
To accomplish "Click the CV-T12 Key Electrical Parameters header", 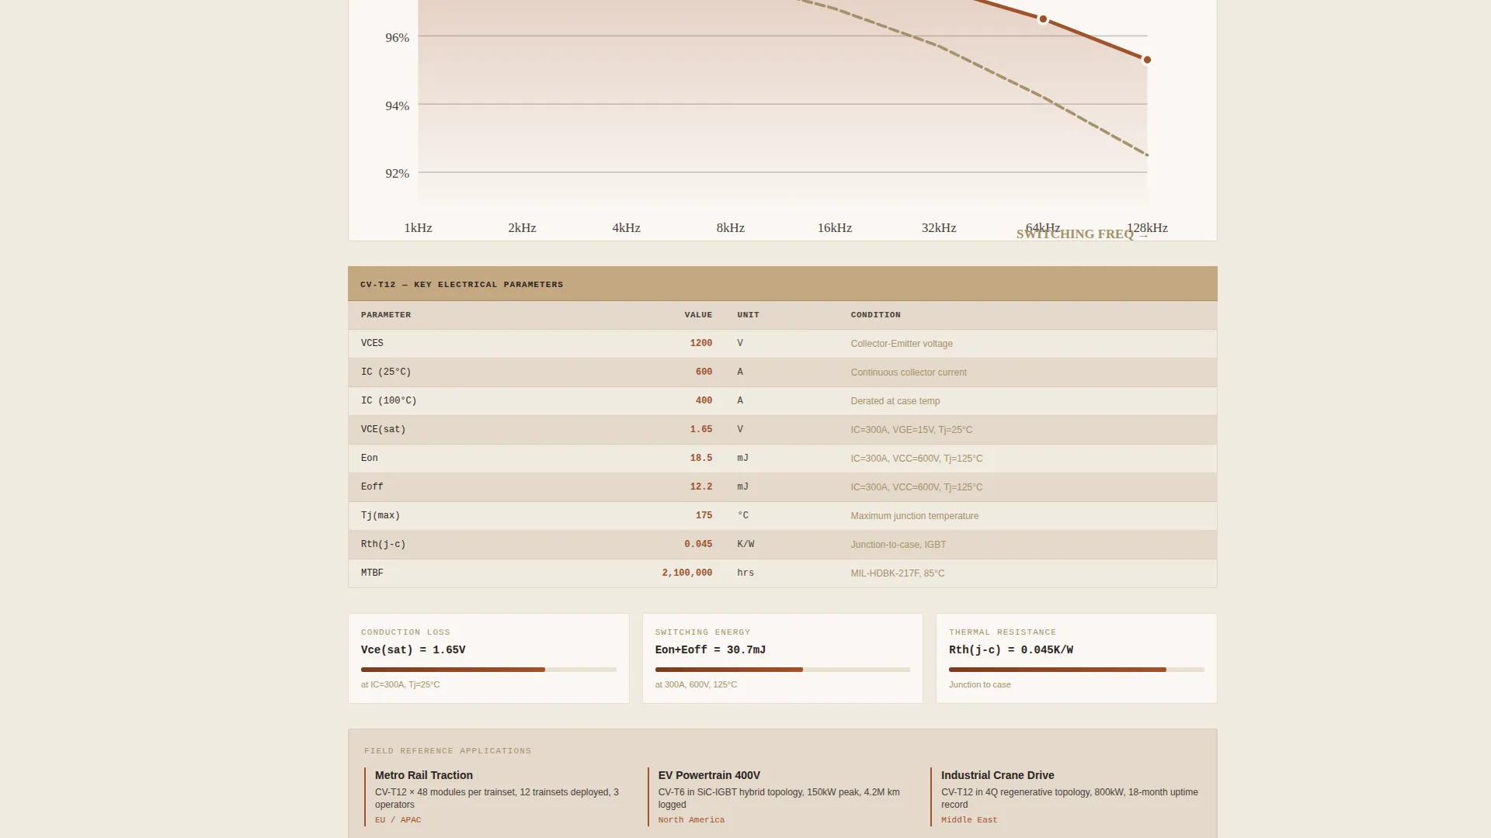I will [x=782, y=284].
